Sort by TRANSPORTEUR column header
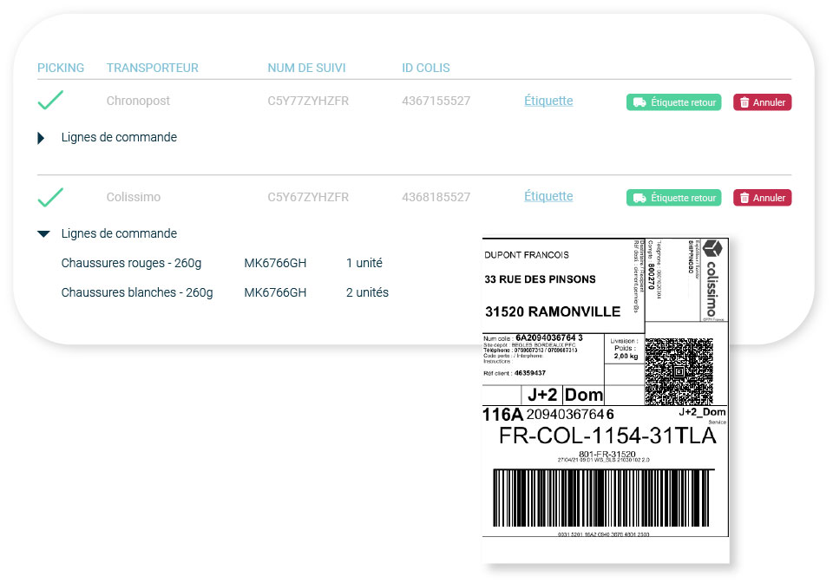 coord(153,68)
